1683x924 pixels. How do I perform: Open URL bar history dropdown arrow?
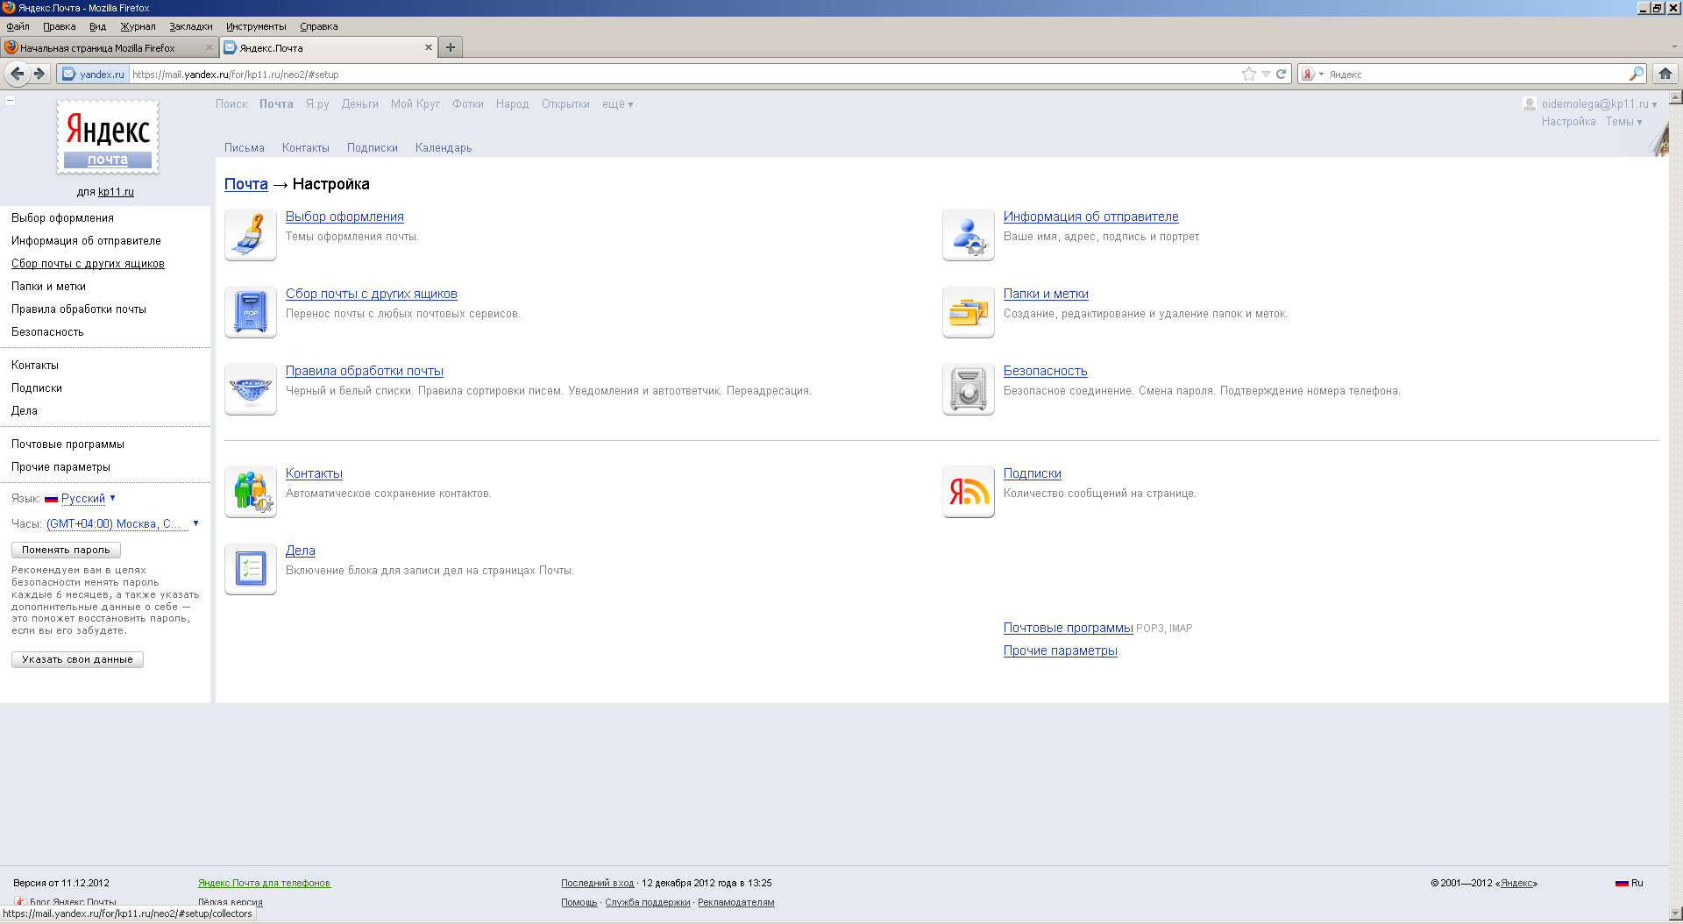point(1266,74)
